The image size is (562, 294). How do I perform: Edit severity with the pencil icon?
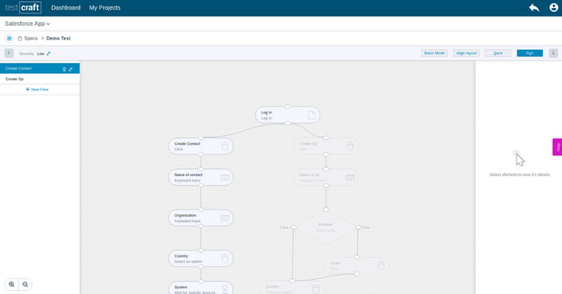click(48, 53)
